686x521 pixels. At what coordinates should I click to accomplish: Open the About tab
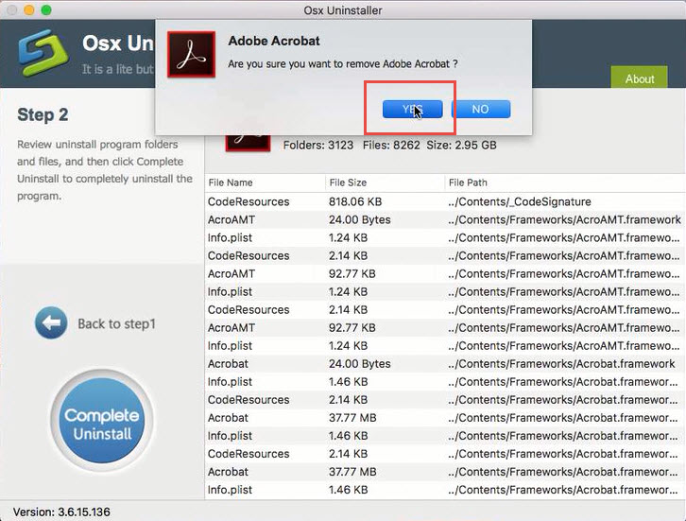coord(640,78)
